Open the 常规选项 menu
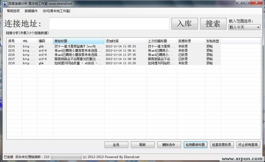Viewport: 265px width, 162px height. click(x=13, y=11)
